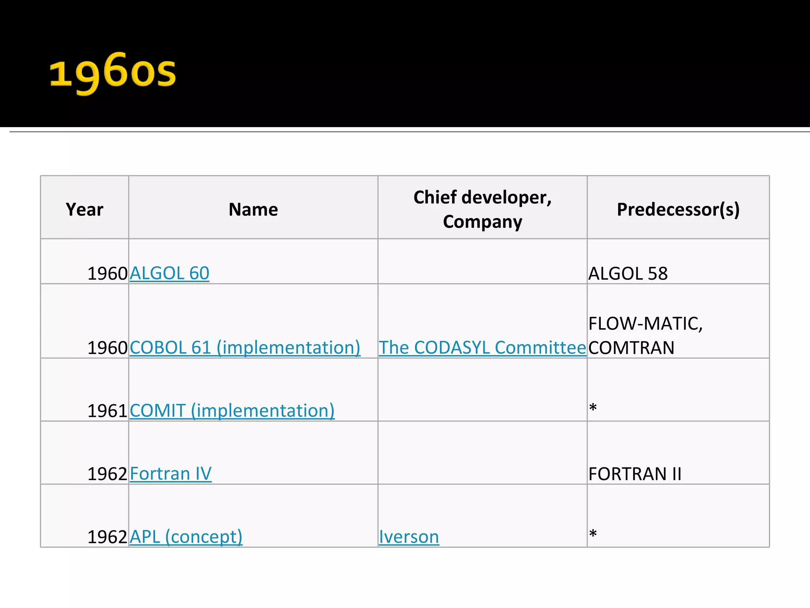Open the ALGOL 60 link
The width and height of the screenshot is (810, 608).
coord(169,273)
